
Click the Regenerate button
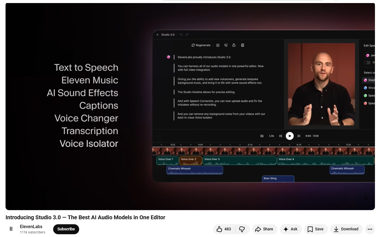[x=201, y=45]
